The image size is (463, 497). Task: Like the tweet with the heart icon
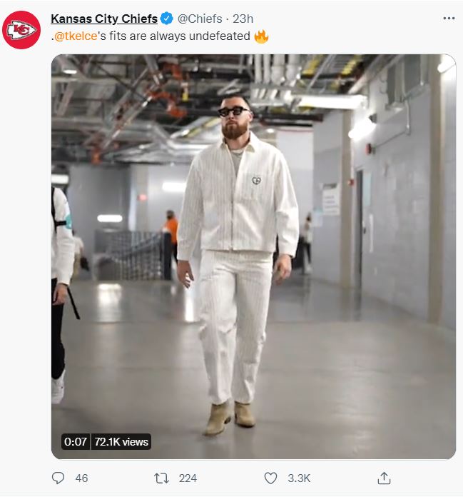tap(270, 478)
